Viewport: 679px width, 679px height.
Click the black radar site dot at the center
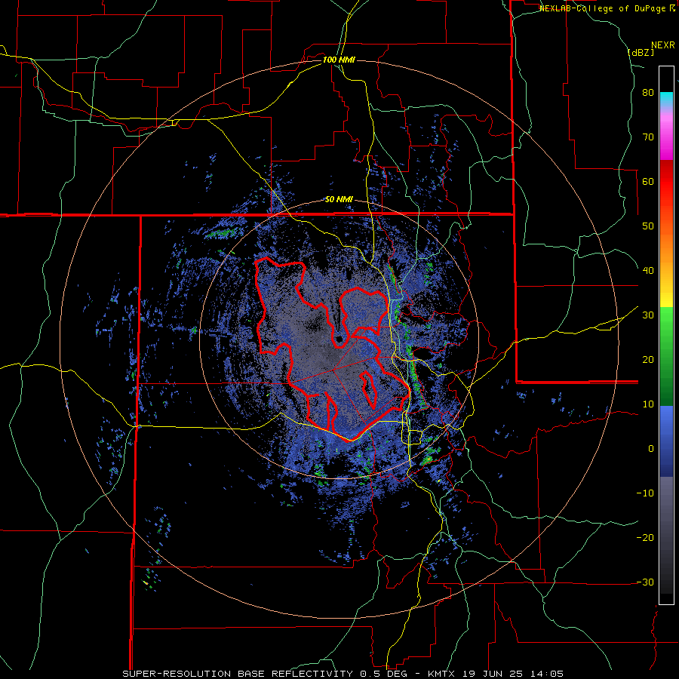coord(339,339)
